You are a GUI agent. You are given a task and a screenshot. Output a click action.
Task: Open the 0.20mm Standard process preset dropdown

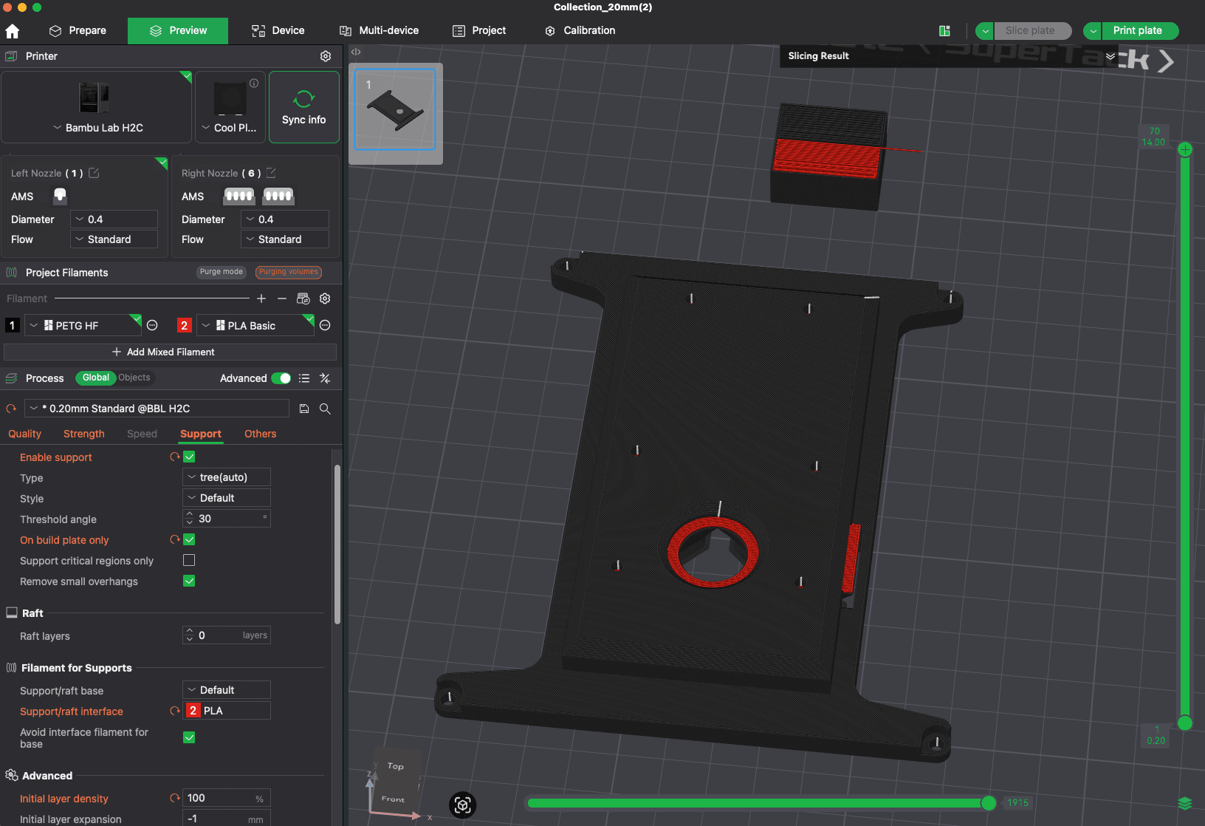(157, 409)
